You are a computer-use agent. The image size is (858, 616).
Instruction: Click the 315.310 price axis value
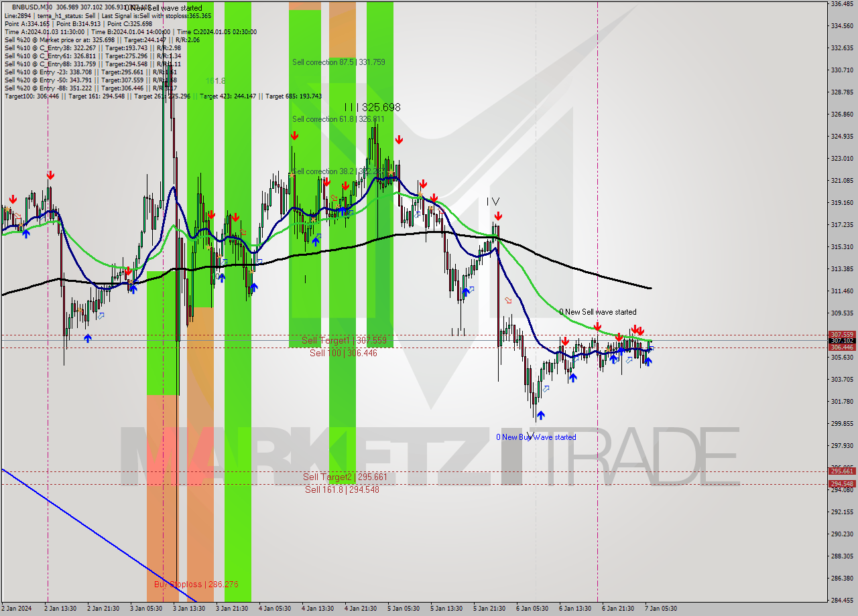click(841, 246)
